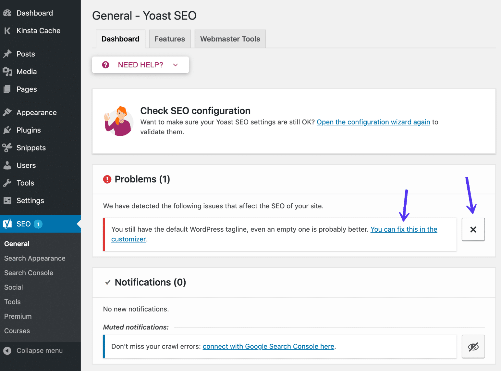Click the Tools wrench icon
501x371 pixels.
click(7, 183)
